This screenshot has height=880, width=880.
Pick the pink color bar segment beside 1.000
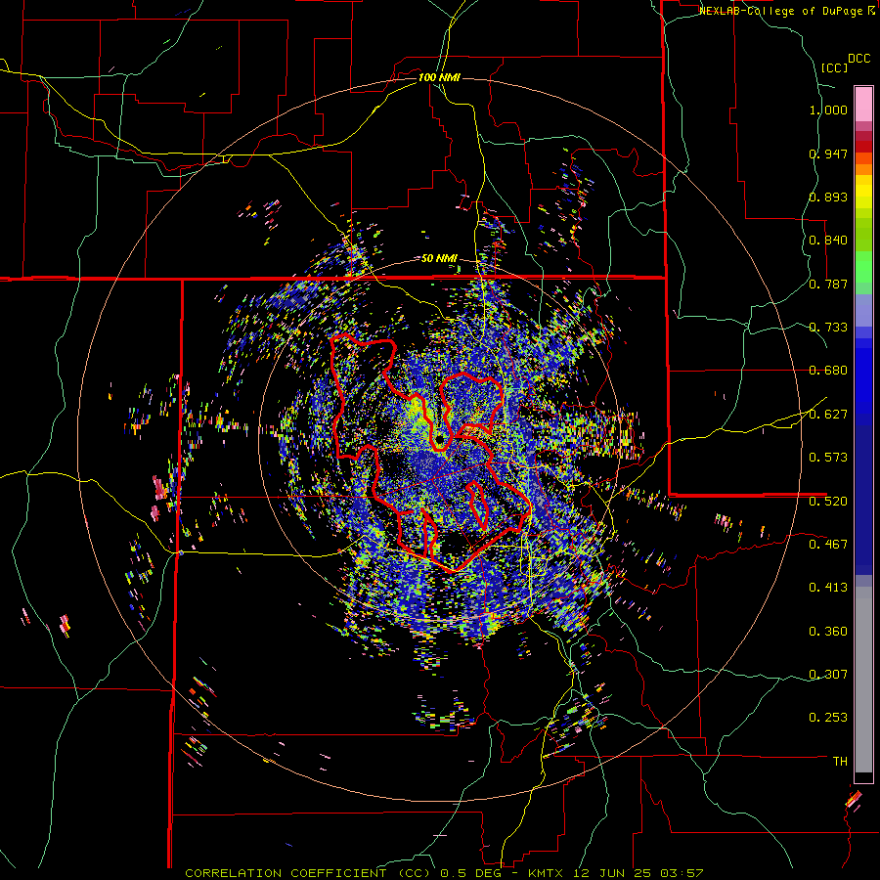(x=863, y=105)
